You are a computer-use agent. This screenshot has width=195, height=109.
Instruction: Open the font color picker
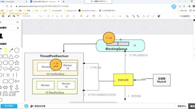click(62, 16)
